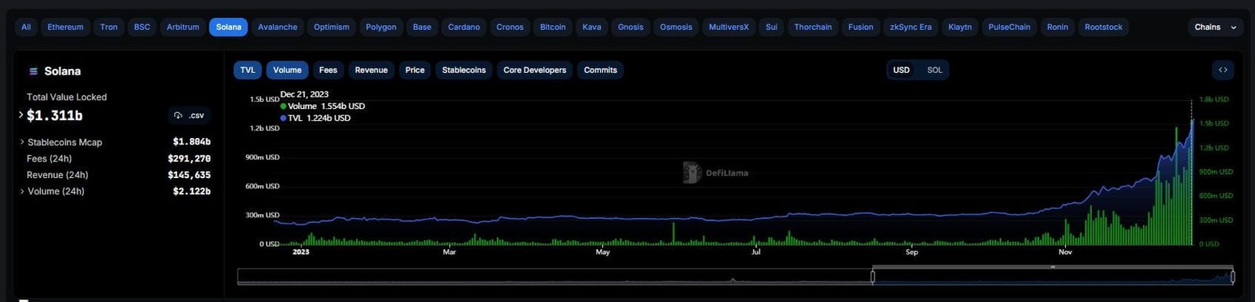Open the Cronos chain page
Viewport: 1255px width, 302px height.
(510, 27)
